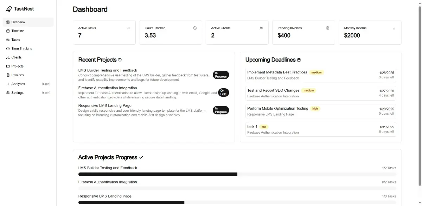Screen dimensions: 422x206
Task: Open Invoices from the sidebar
Action: point(18,75)
